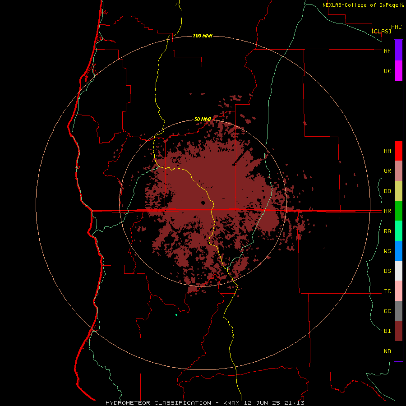
Task: Click the BI legend label
Action: [x=387, y=331]
